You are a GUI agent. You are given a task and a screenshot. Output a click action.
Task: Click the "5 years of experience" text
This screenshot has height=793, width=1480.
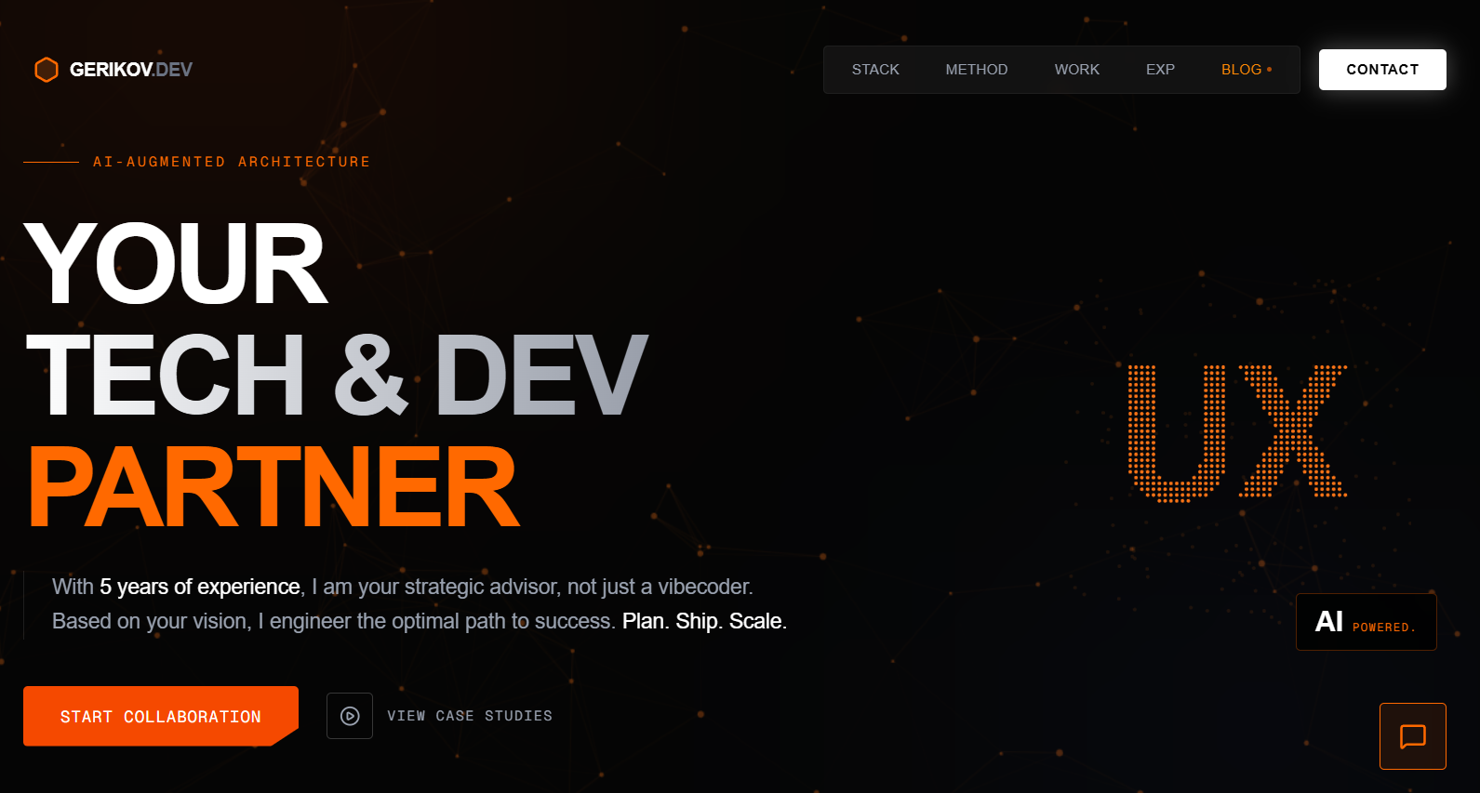200,587
